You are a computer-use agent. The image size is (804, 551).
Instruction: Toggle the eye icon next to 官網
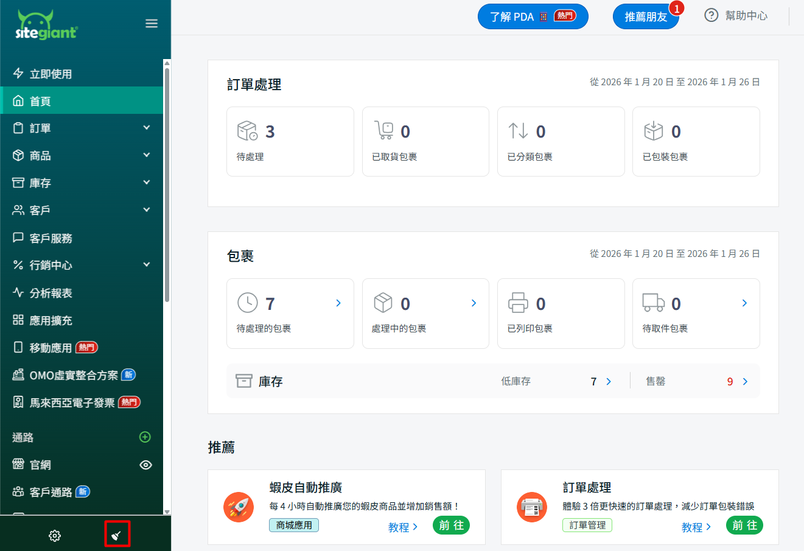tap(145, 465)
